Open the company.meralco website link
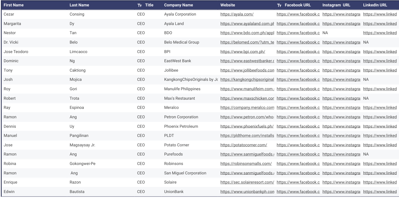 tap(247, 107)
